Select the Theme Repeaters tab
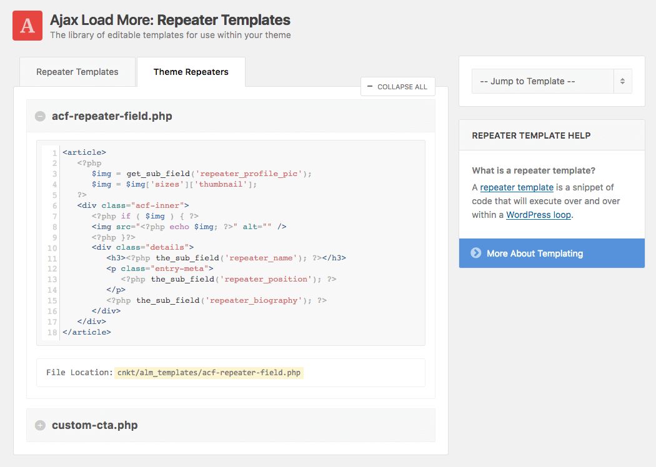Image resolution: width=656 pixels, height=467 pixels. pyautogui.click(x=191, y=72)
